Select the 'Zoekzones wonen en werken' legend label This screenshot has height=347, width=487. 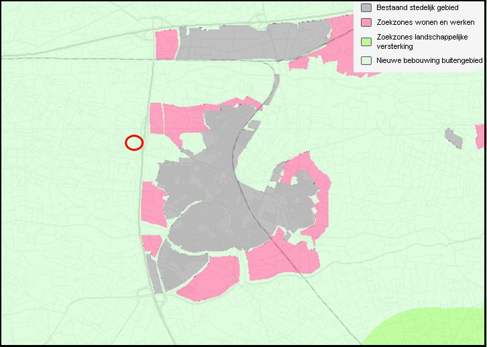point(425,22)
